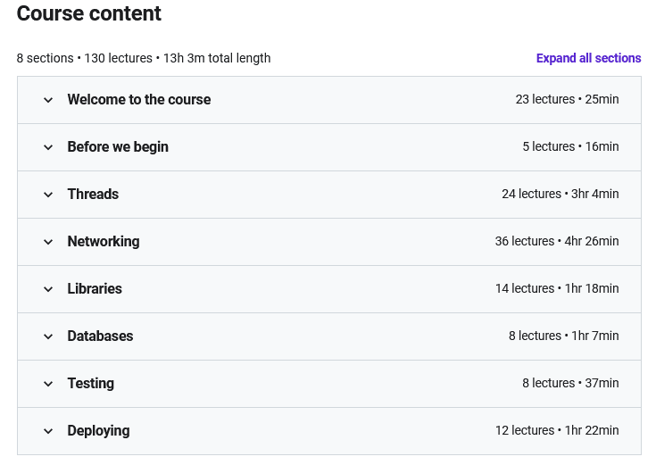Expand the Before we begin chevron
656x465 pixels.
(48, 147)
